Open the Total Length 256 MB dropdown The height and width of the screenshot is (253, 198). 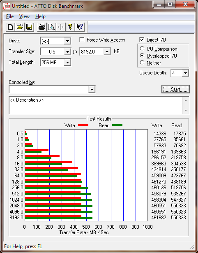[x=67, y=62]
